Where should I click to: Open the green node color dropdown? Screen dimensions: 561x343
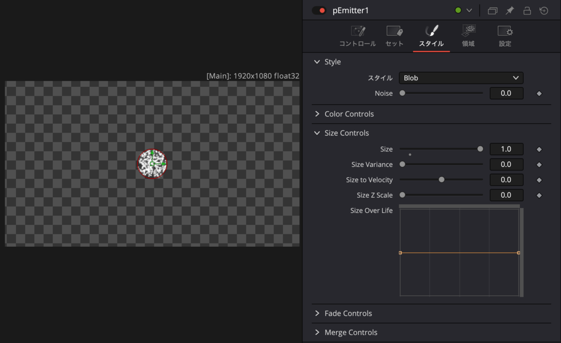click(464, 10)
